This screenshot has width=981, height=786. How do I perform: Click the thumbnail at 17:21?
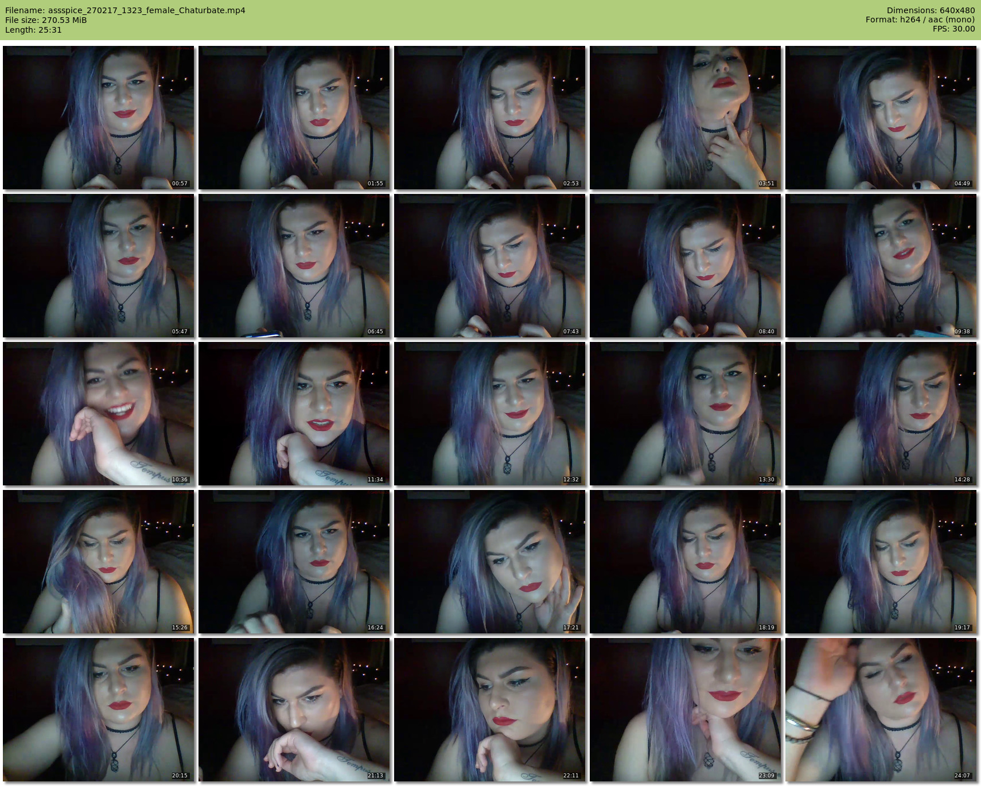coord(490,562)
